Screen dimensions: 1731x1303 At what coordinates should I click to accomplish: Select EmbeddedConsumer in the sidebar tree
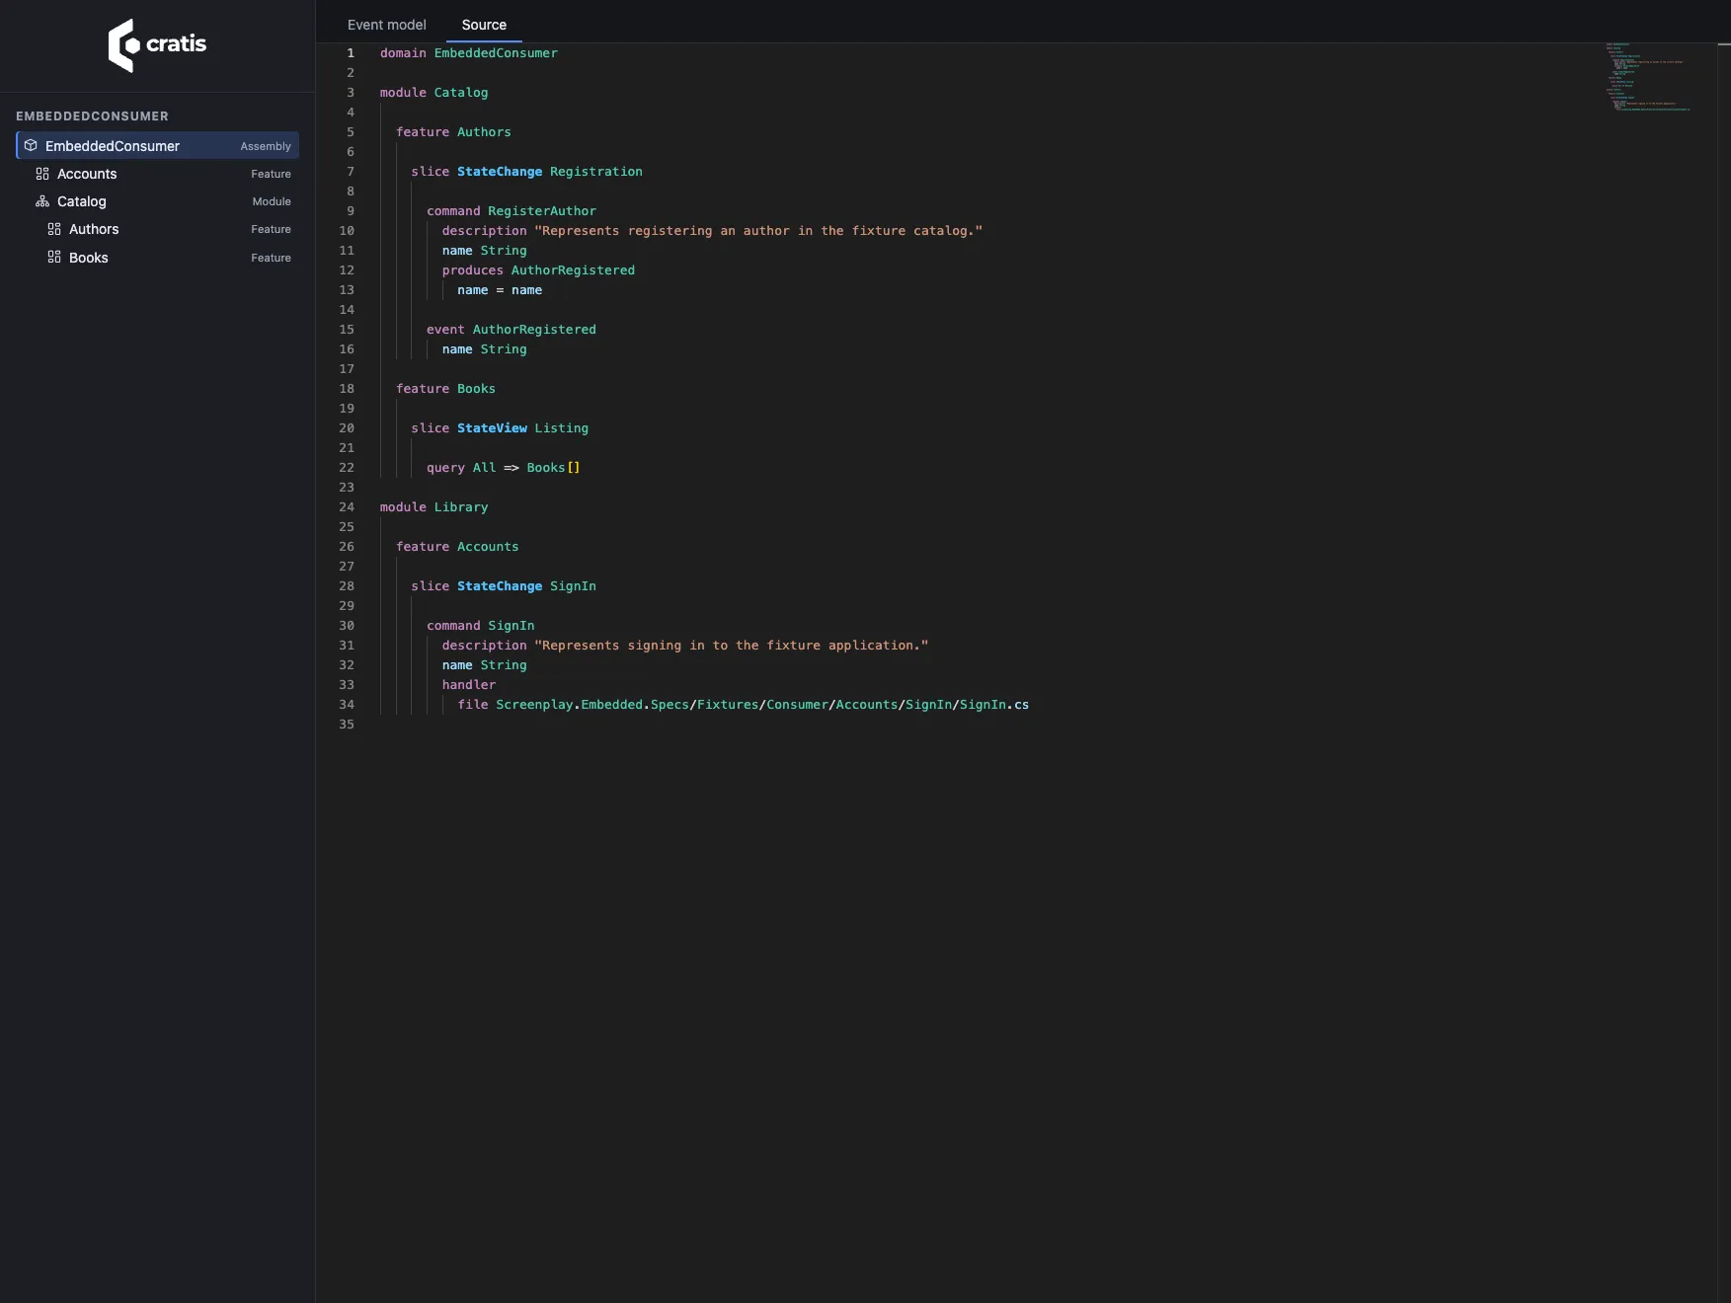click(158, 146)
